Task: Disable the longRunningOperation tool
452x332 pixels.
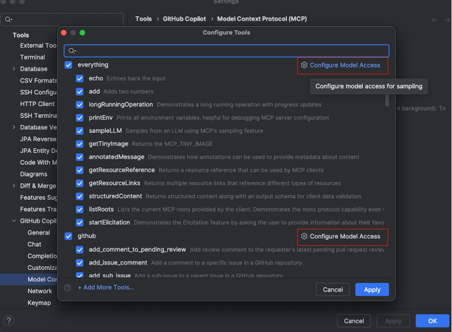Action: click(x=80, y=105)
